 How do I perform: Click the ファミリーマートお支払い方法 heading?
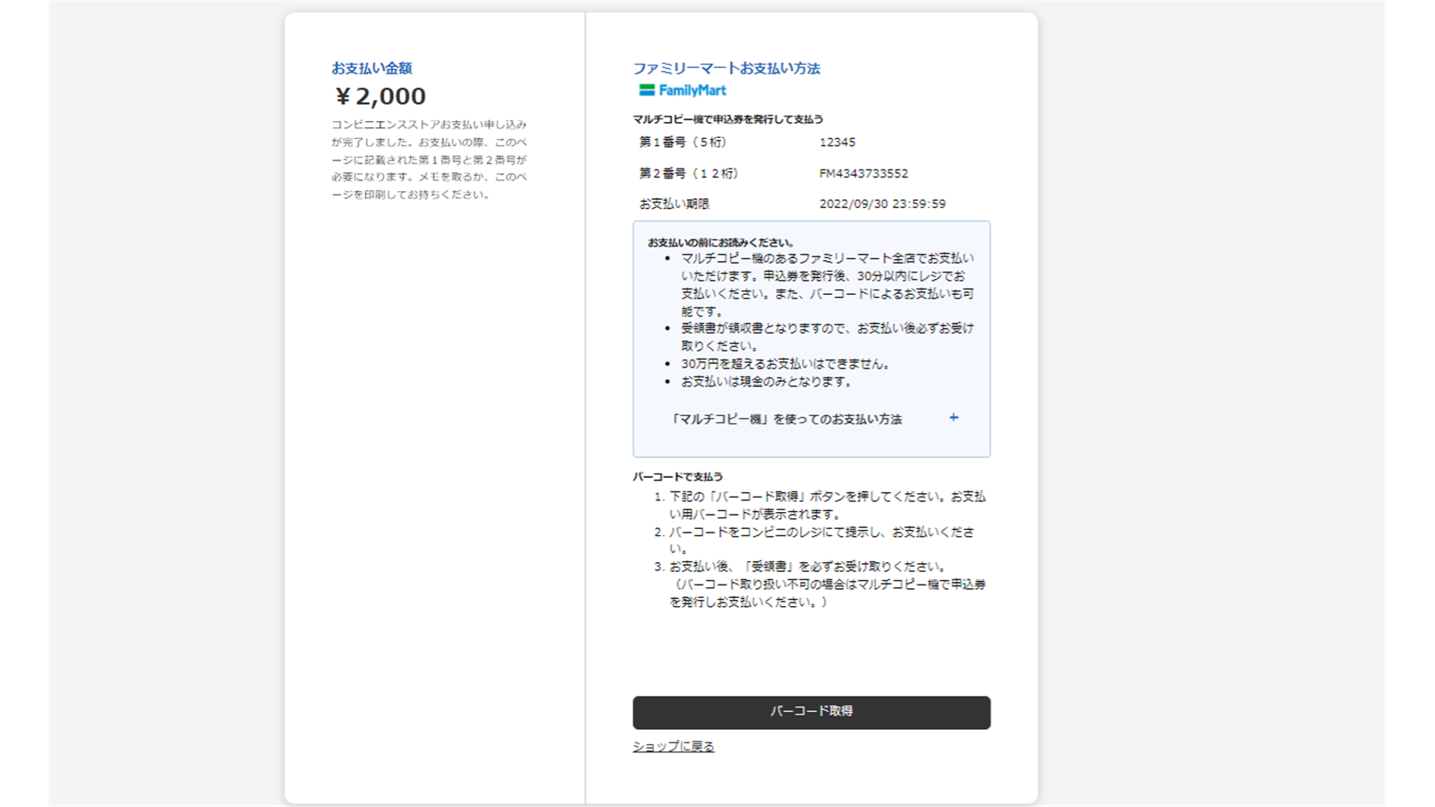point(726,68)
